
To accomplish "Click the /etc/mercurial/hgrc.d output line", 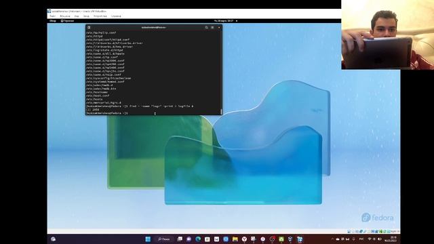I will [x=104, y=102].
